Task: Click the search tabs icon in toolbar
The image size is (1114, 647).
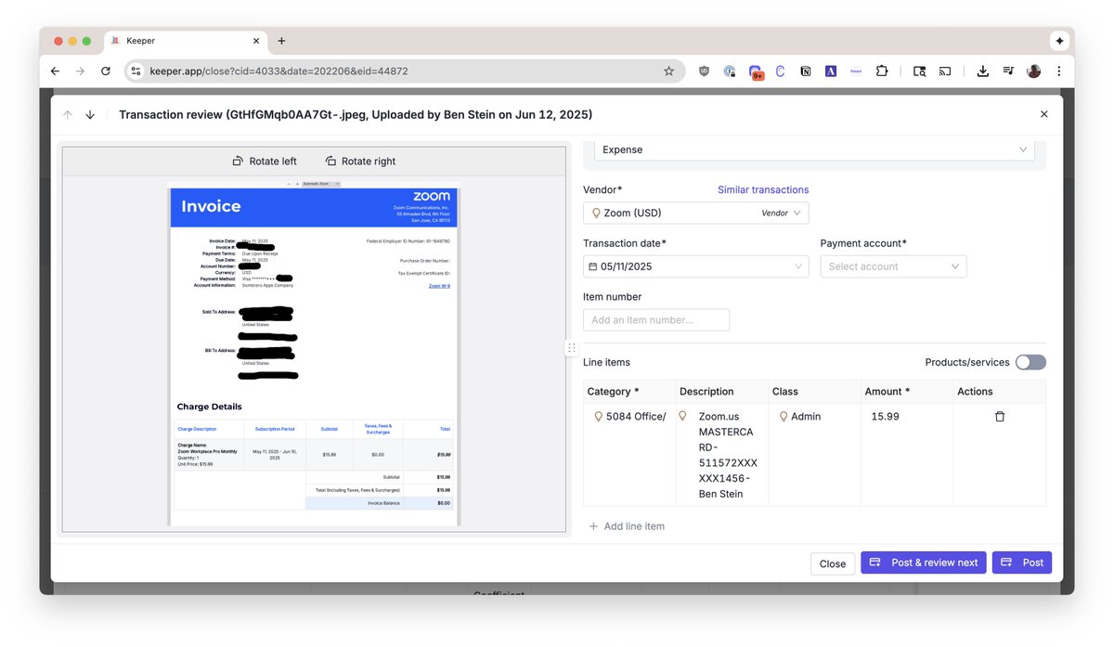Action: 919,71
